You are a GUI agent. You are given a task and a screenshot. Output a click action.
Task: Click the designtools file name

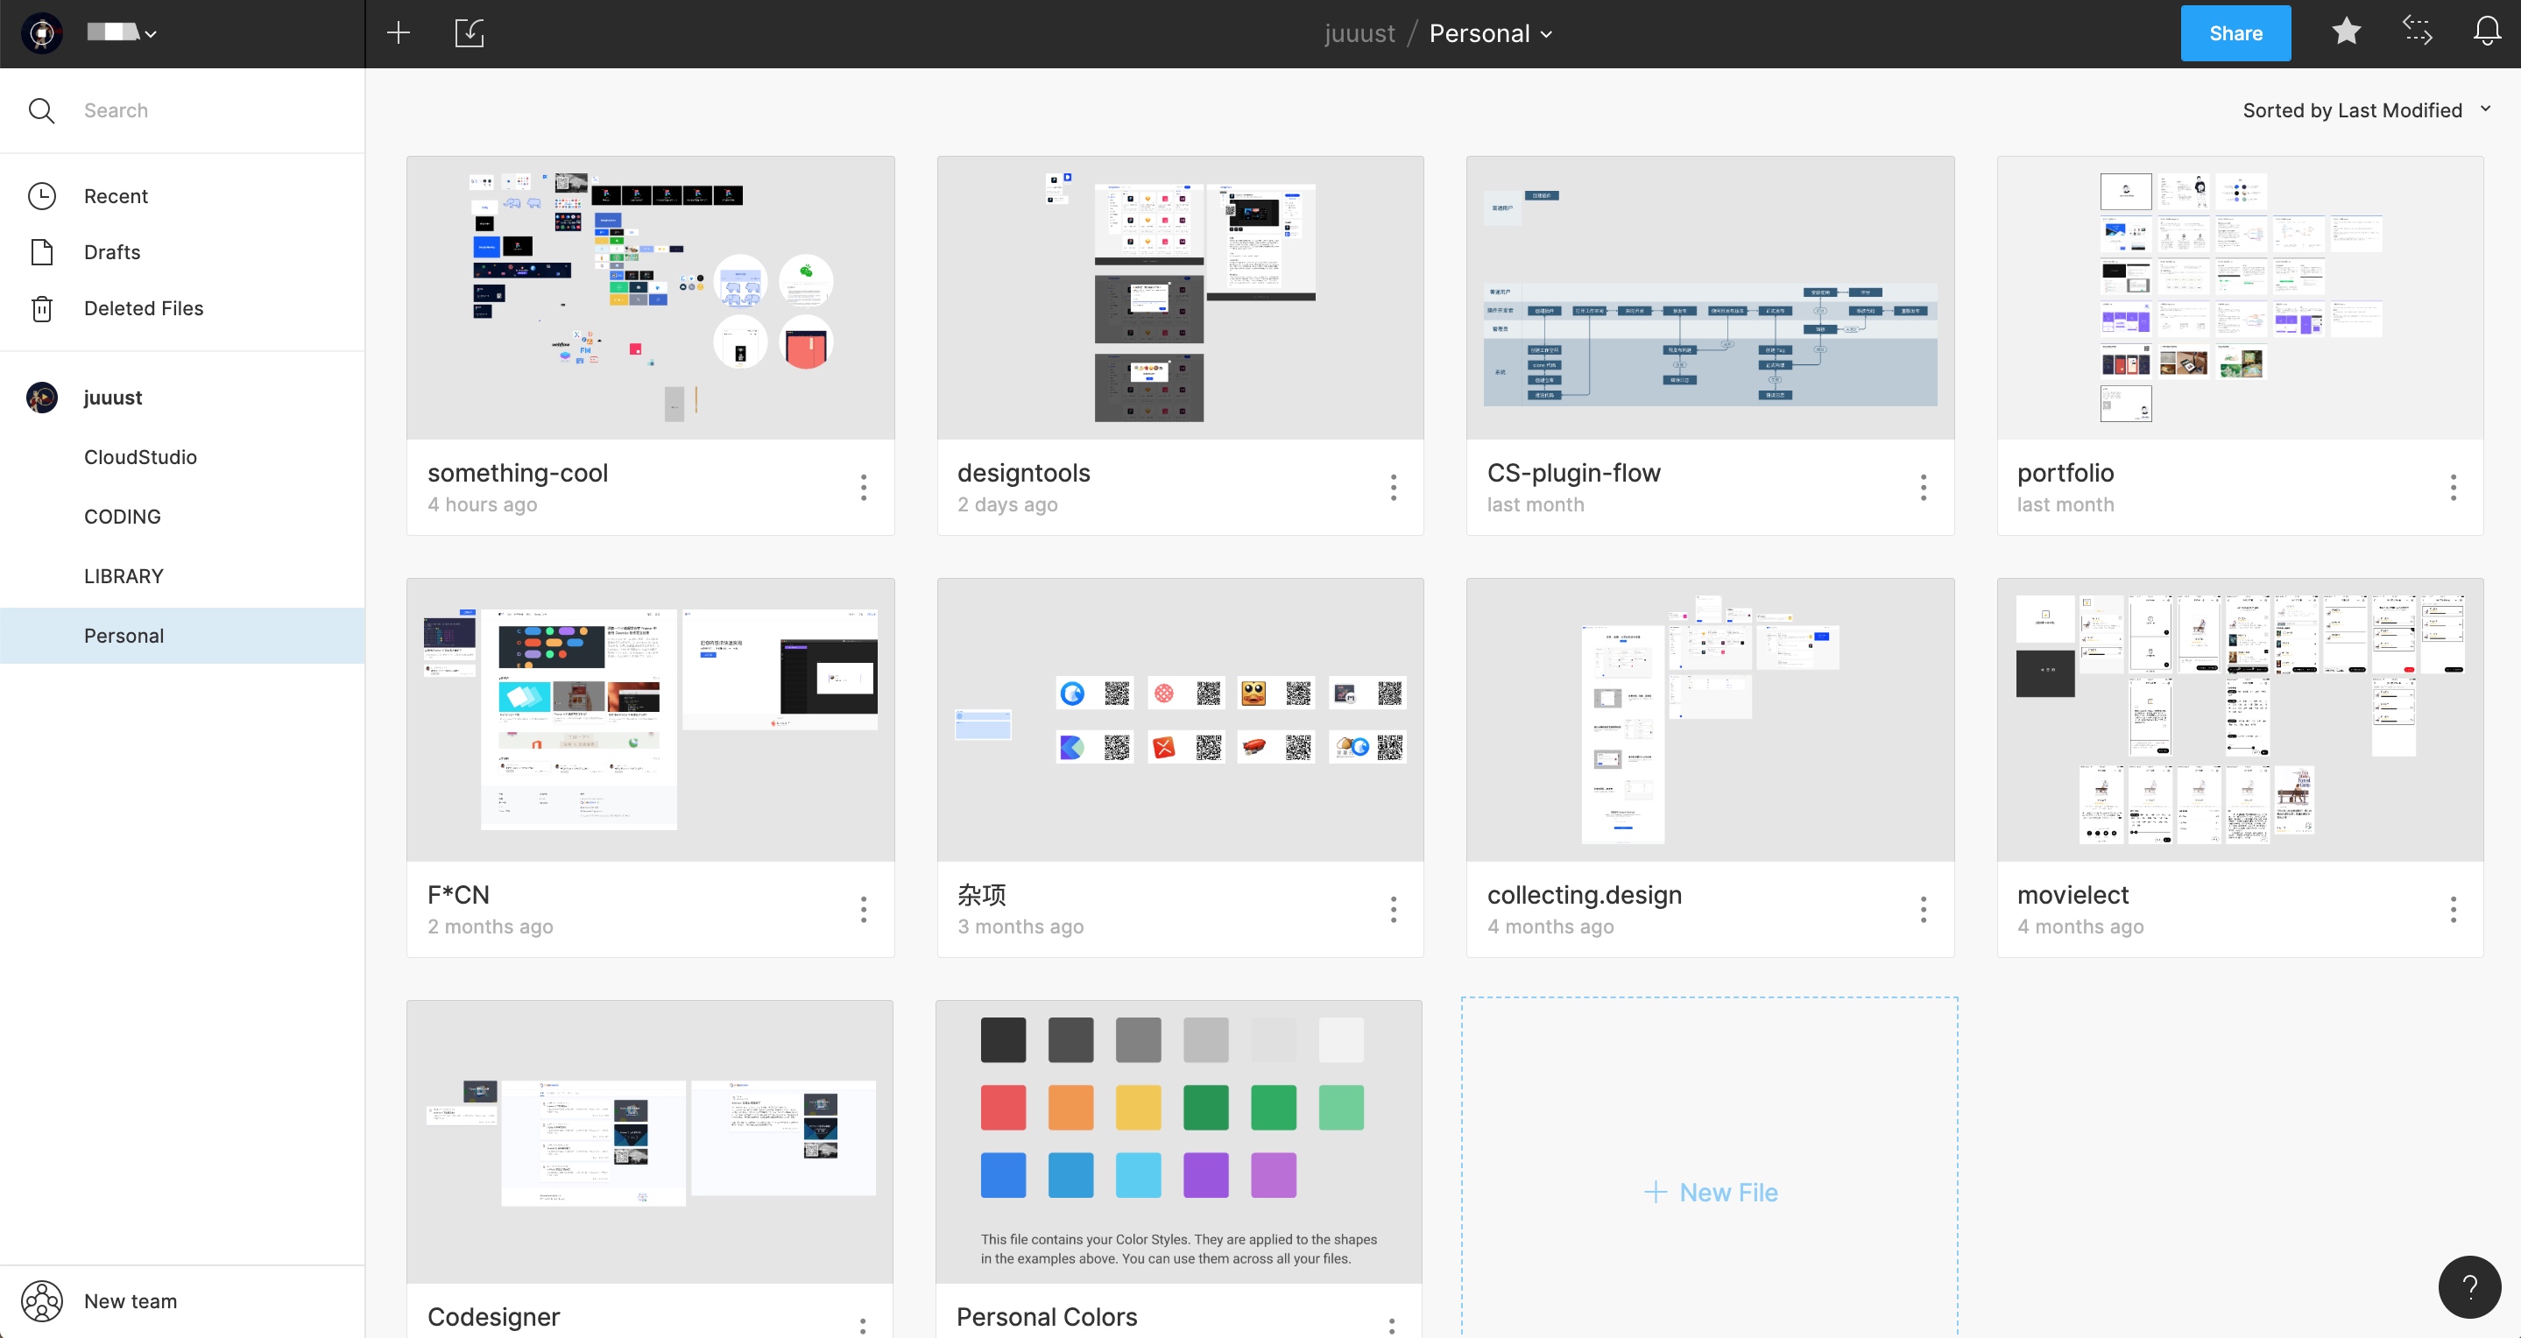click(x=1024, y=474)
